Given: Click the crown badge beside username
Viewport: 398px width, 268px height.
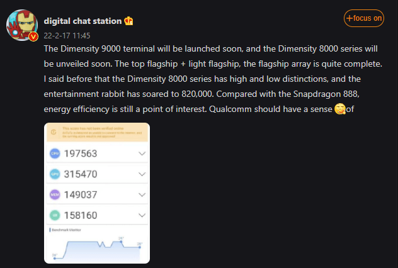Looking at the screenshot, I should (x=130, y=21).
